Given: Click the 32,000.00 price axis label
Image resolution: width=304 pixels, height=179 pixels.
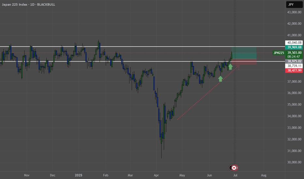Looking at the screenshot, I should click(x=294, y=139).
